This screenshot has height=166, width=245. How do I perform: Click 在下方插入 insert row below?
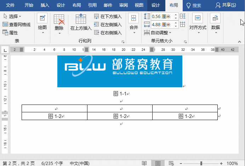[108, 16]
